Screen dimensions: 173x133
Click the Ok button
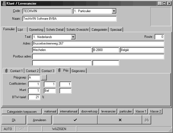point(14,120)
